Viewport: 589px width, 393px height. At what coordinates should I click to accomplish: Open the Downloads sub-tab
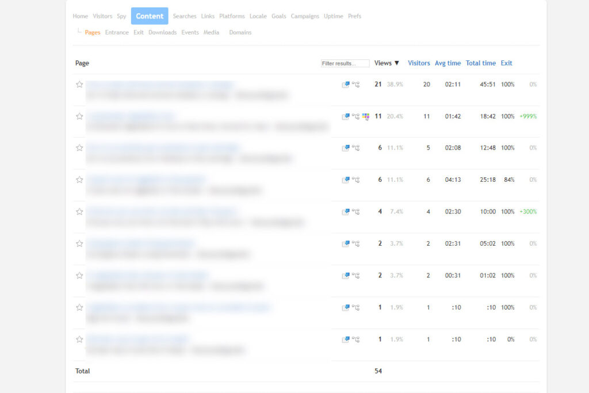[x=162, y=33]
